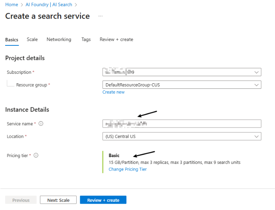Go to the Review + create tab

[x=116, y=39]
